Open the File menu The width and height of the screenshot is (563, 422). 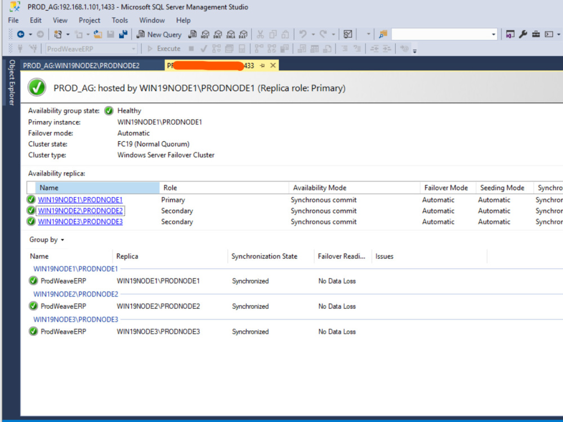coord(14,20)
